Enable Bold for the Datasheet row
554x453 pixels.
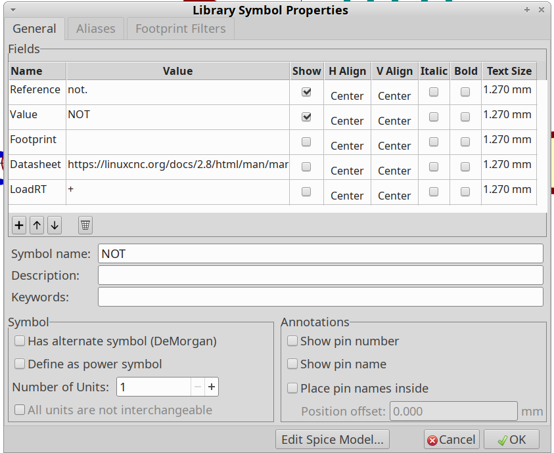(465, 167)
